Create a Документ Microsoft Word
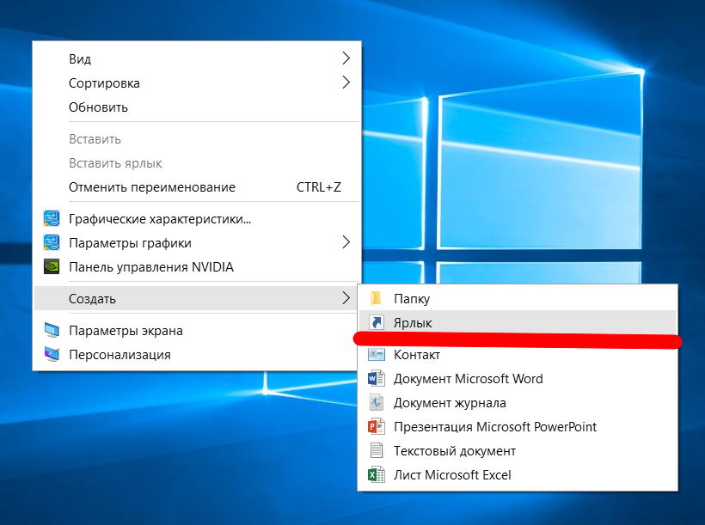 (x=518, y=378)
